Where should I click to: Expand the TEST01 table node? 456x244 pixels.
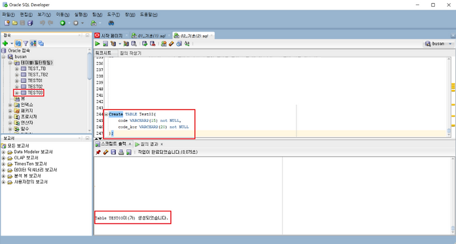pyautogui.click(x=17, y=81)
